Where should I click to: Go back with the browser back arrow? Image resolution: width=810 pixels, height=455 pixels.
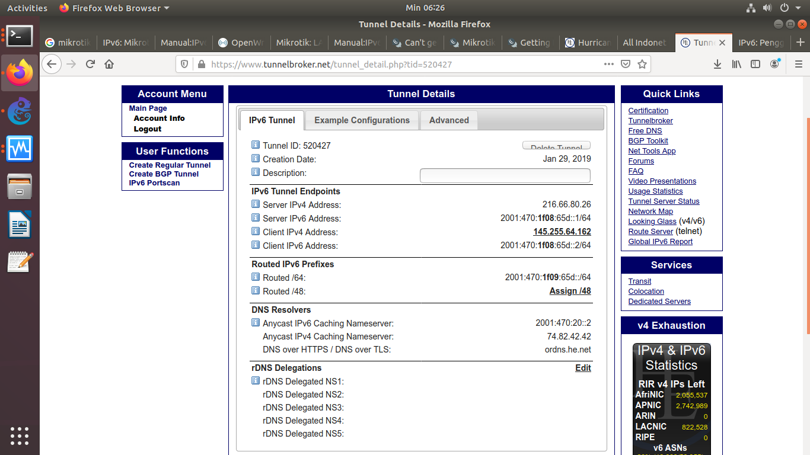click(x=52, y=64)
